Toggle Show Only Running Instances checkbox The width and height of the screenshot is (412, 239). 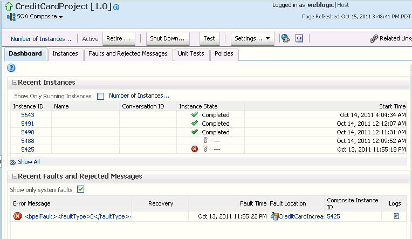tap(100, 96)
